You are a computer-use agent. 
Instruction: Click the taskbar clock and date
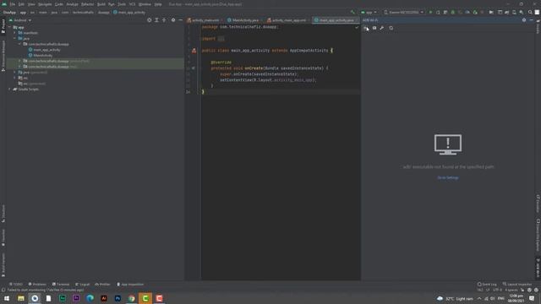click(516, 298)
